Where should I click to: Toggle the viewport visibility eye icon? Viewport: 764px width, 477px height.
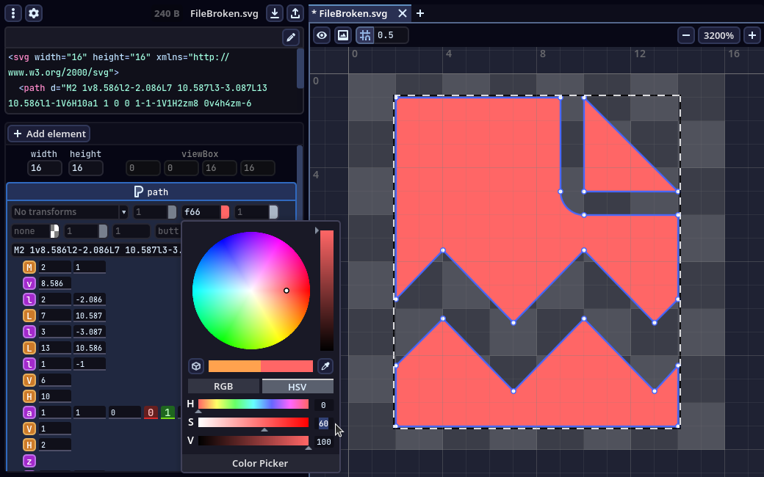coord(322,35)
